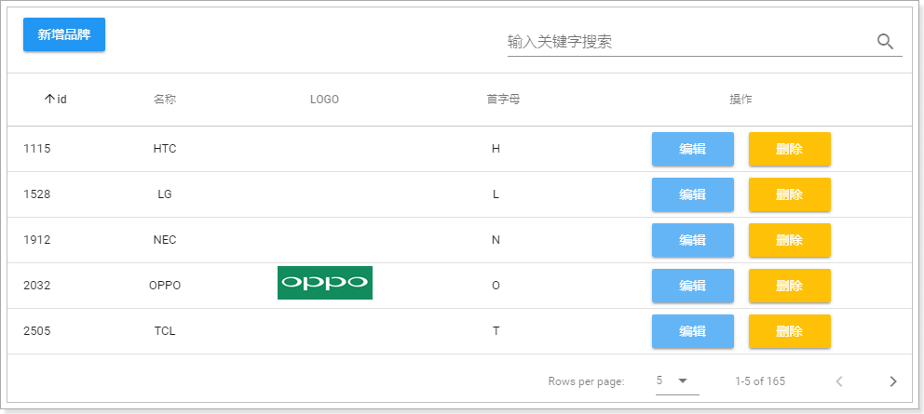Click the OPPO logo image
The image size is (924, 414).
coord(325,283)
